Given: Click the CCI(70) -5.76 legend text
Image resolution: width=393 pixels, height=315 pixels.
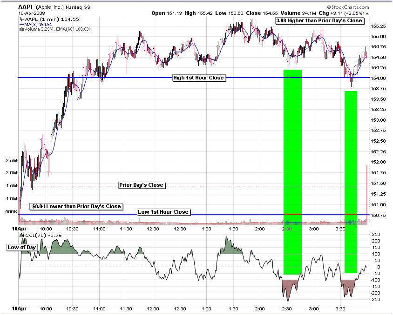Looking at the screenshot, I should coord(43,235).
